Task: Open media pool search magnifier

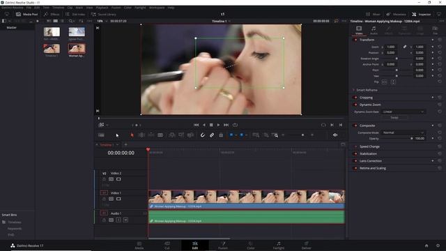Action: tap(70, 21)
